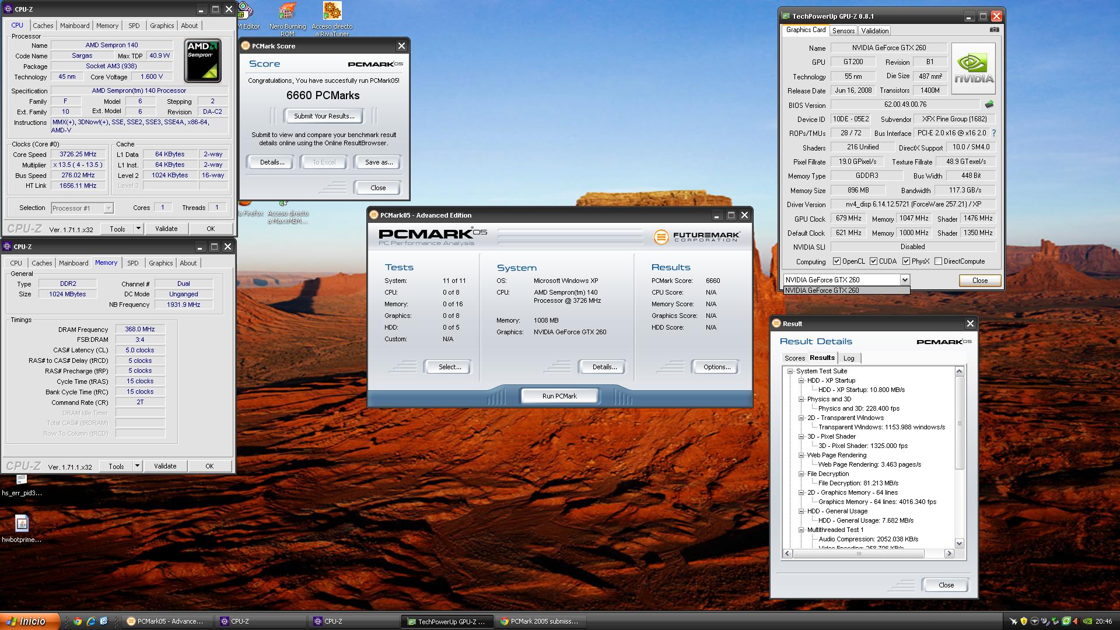Collapse the File Decryption node
1120x630 pixels.
tap(801, 474)
